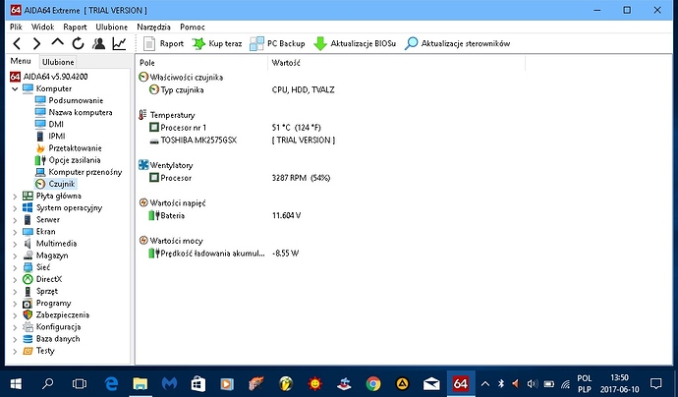Click the Pole column header
Image resolution: width=678 pixels, height=397 pixels.
(x=201, y=63)
